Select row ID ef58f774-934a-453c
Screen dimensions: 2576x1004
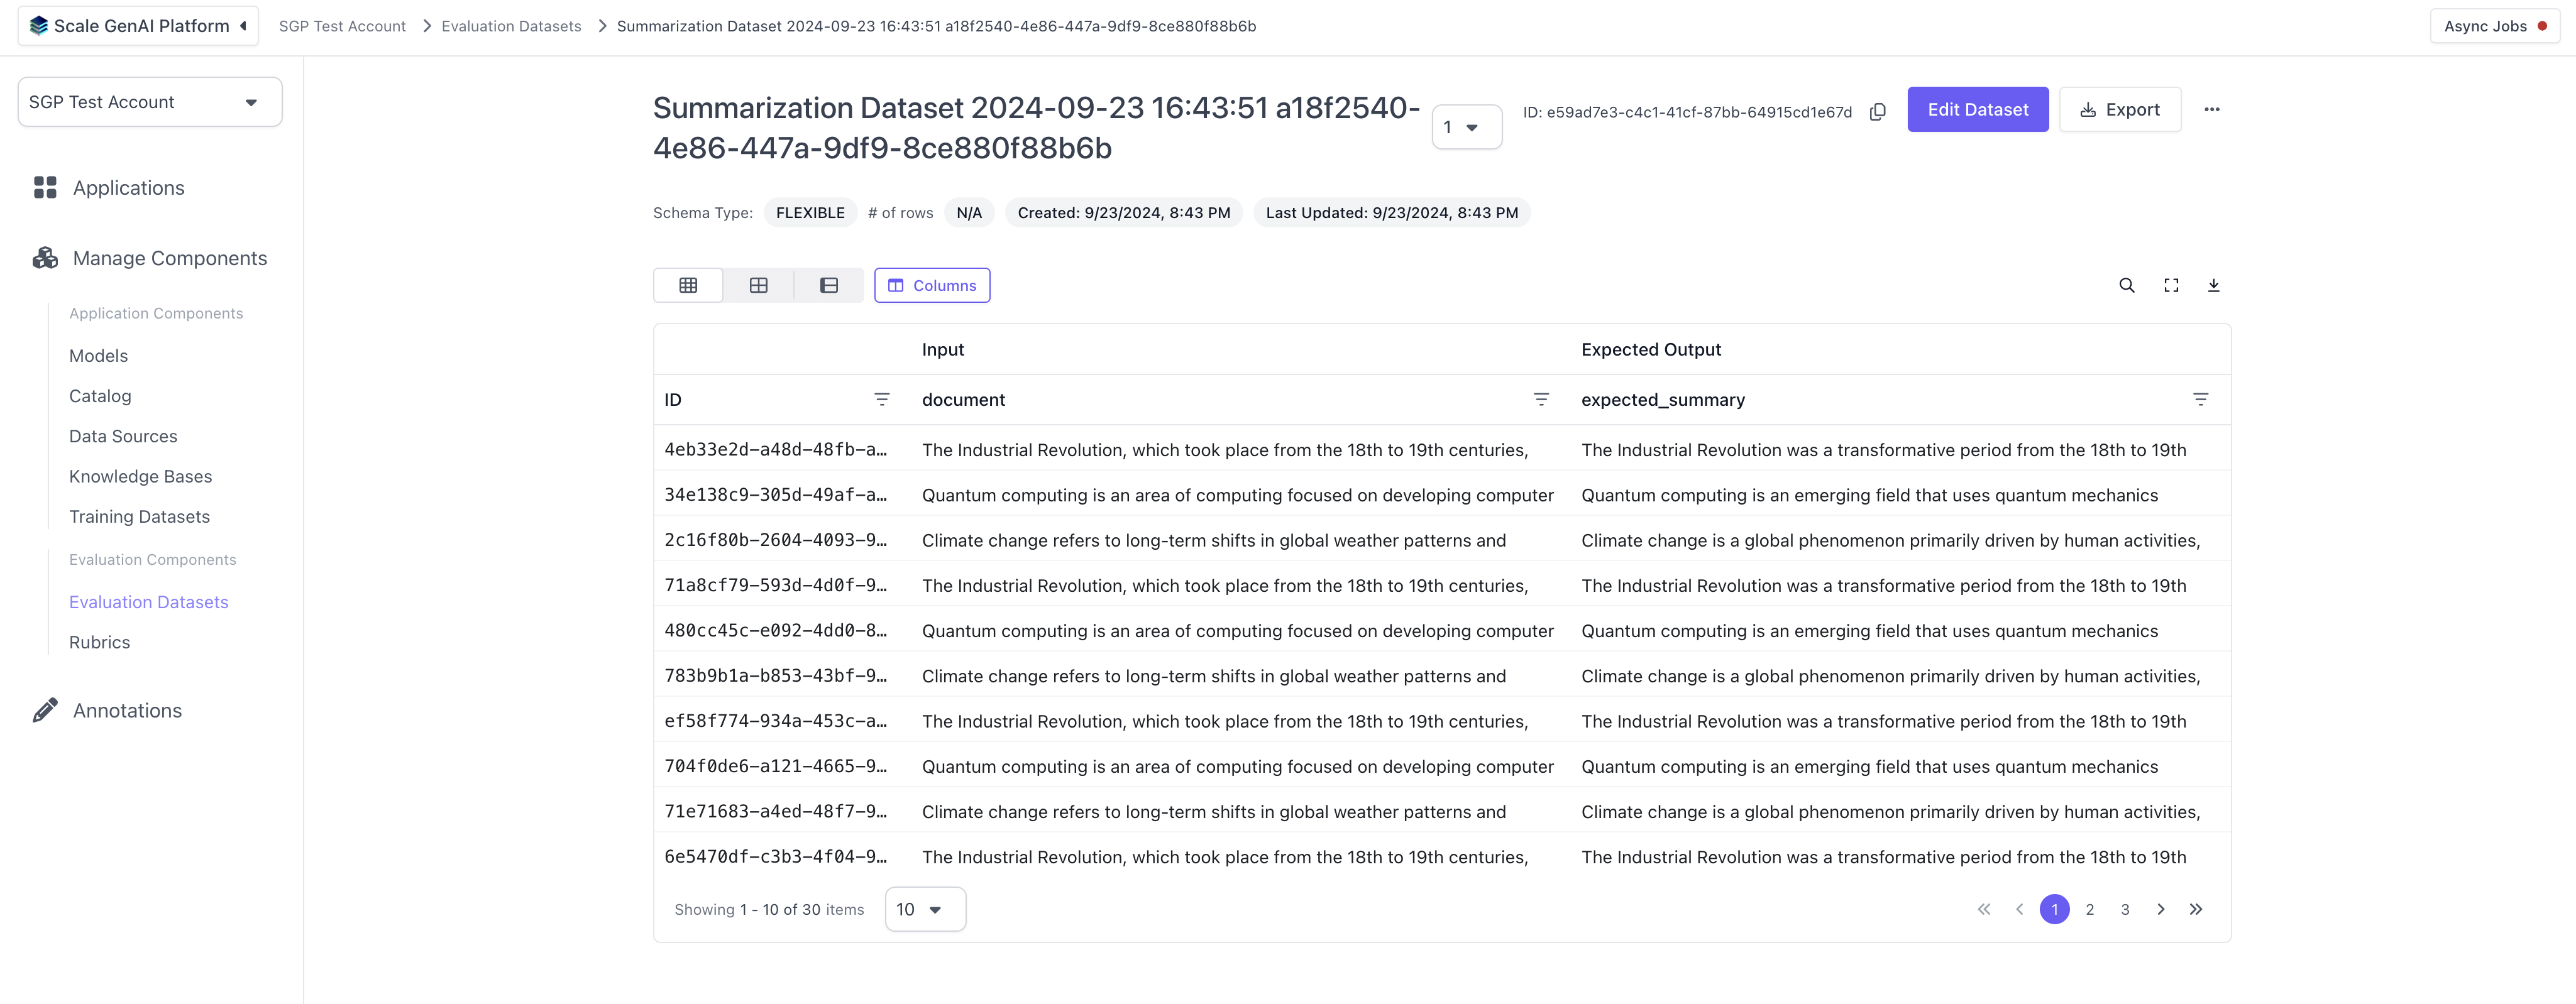coord(775,721)
